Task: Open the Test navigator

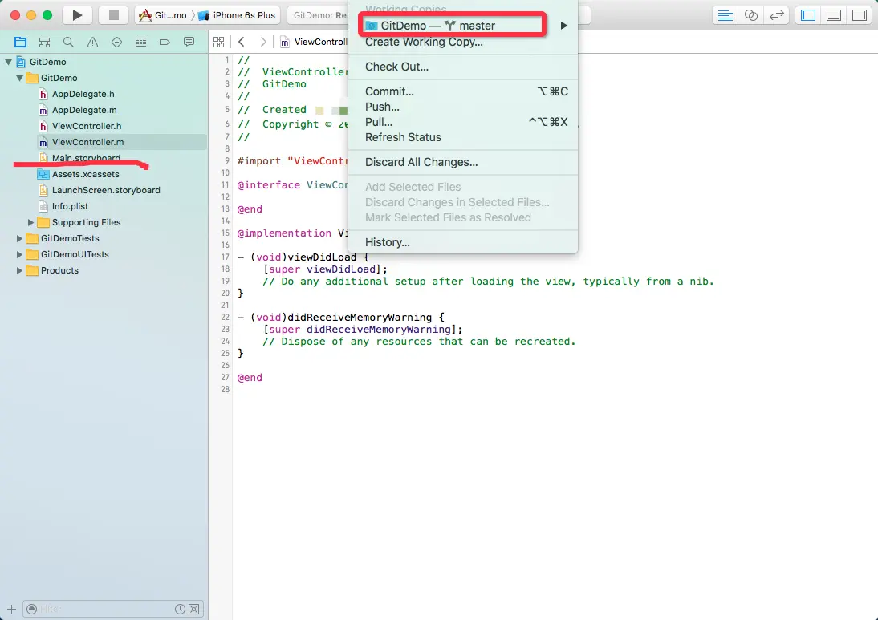Action: [x=116, y=42]
